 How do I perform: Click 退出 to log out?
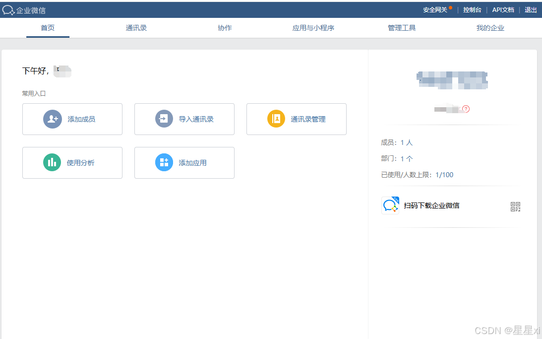click(531, 10)
